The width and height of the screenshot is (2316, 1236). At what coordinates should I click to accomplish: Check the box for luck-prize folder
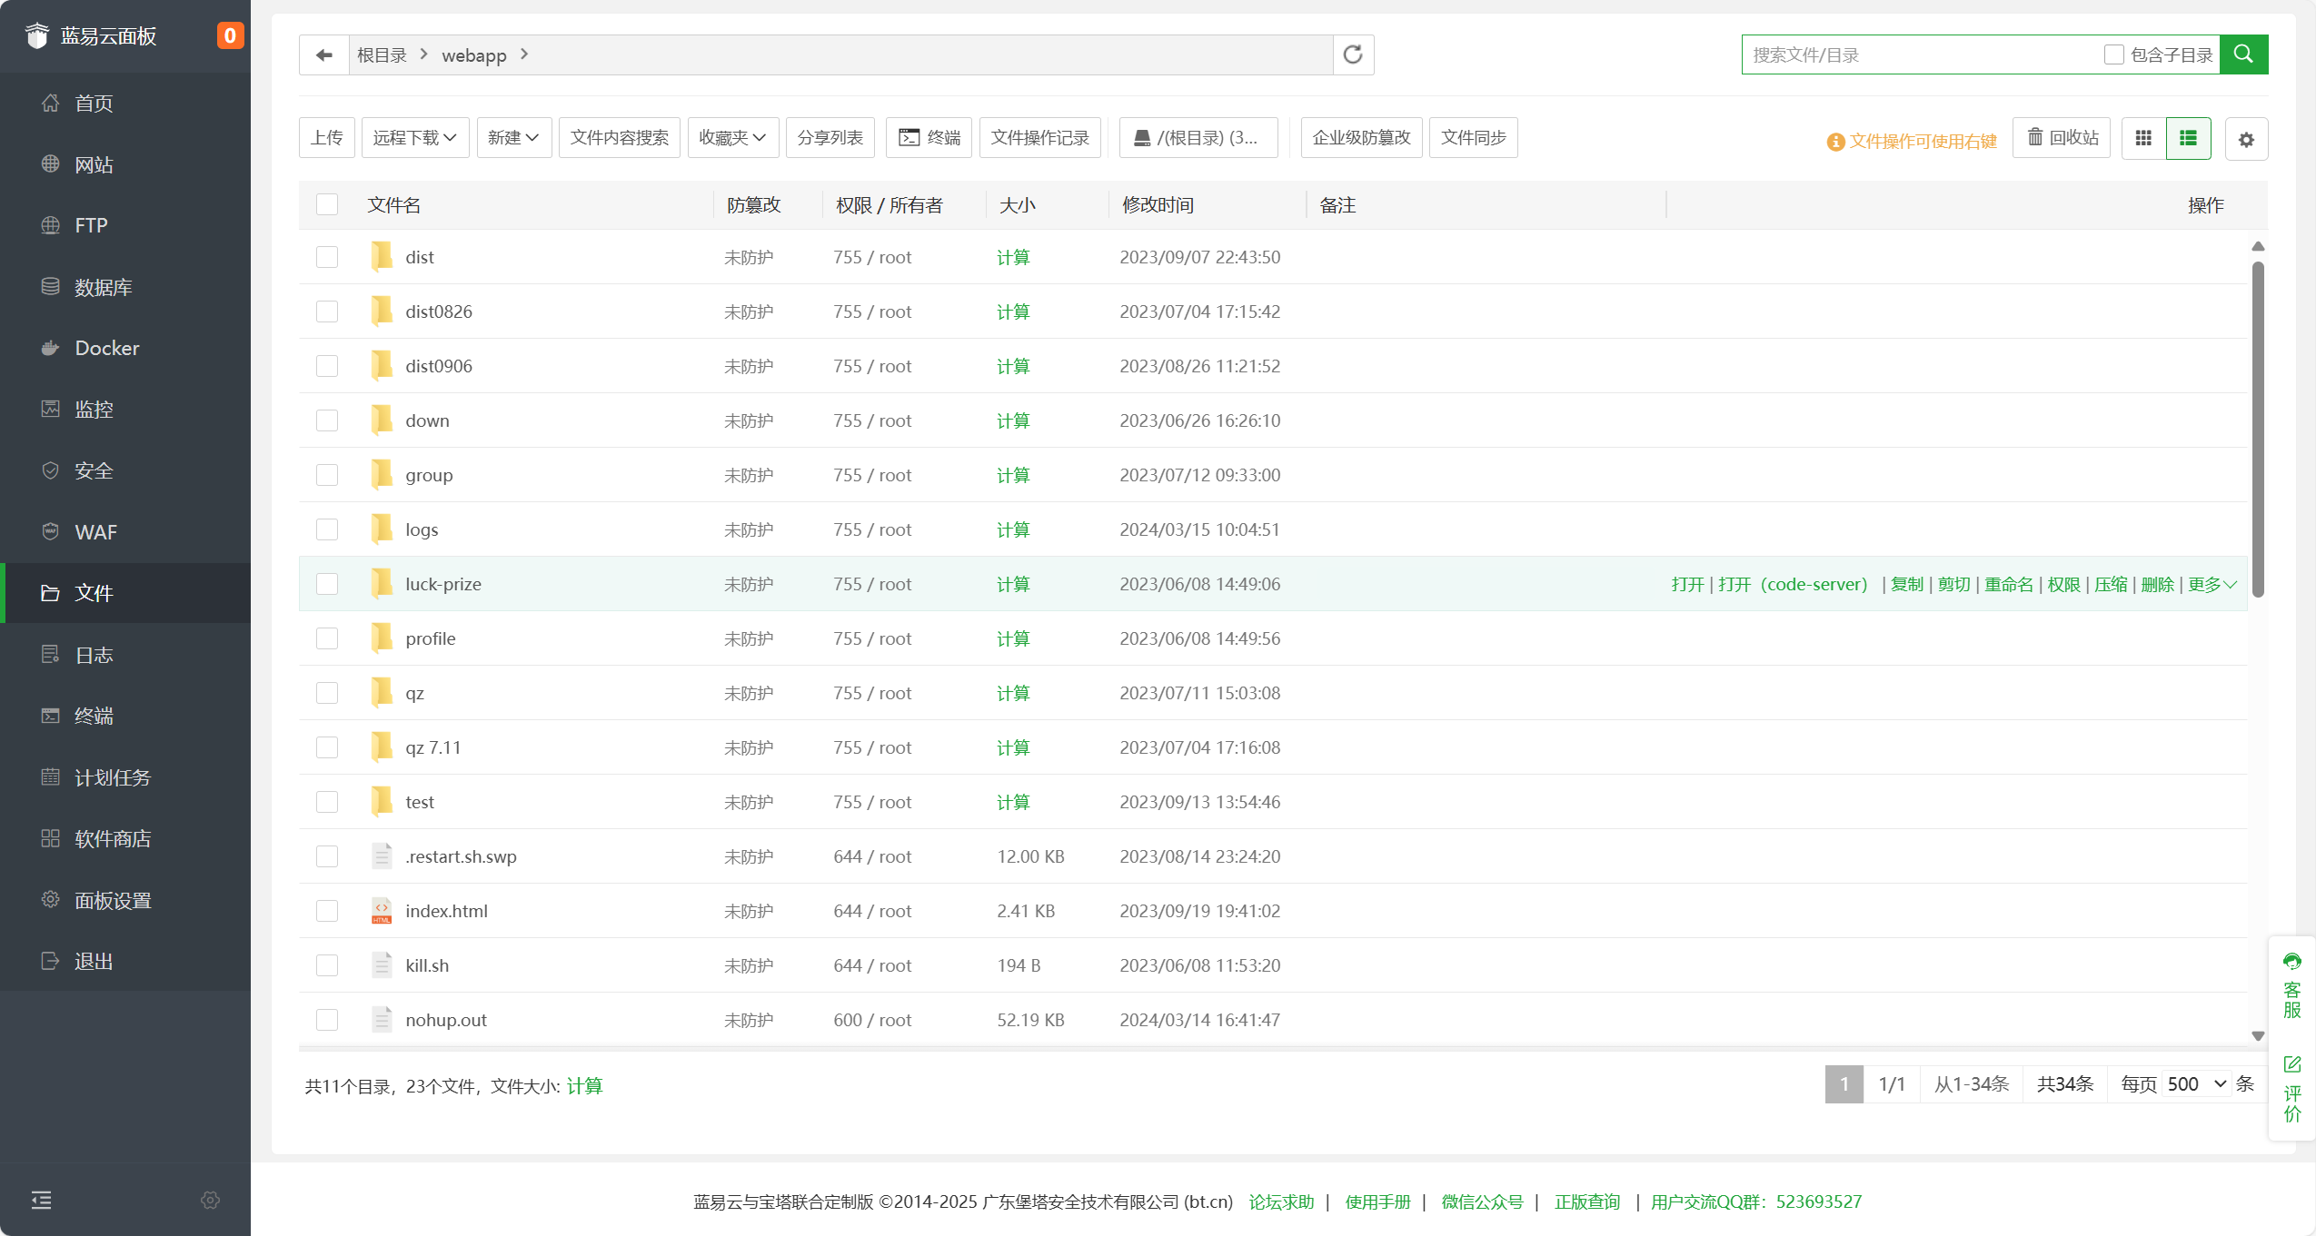click(x=327, y=584)
